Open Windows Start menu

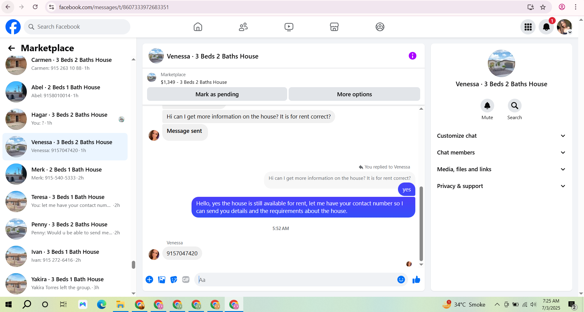coord(9,304)
